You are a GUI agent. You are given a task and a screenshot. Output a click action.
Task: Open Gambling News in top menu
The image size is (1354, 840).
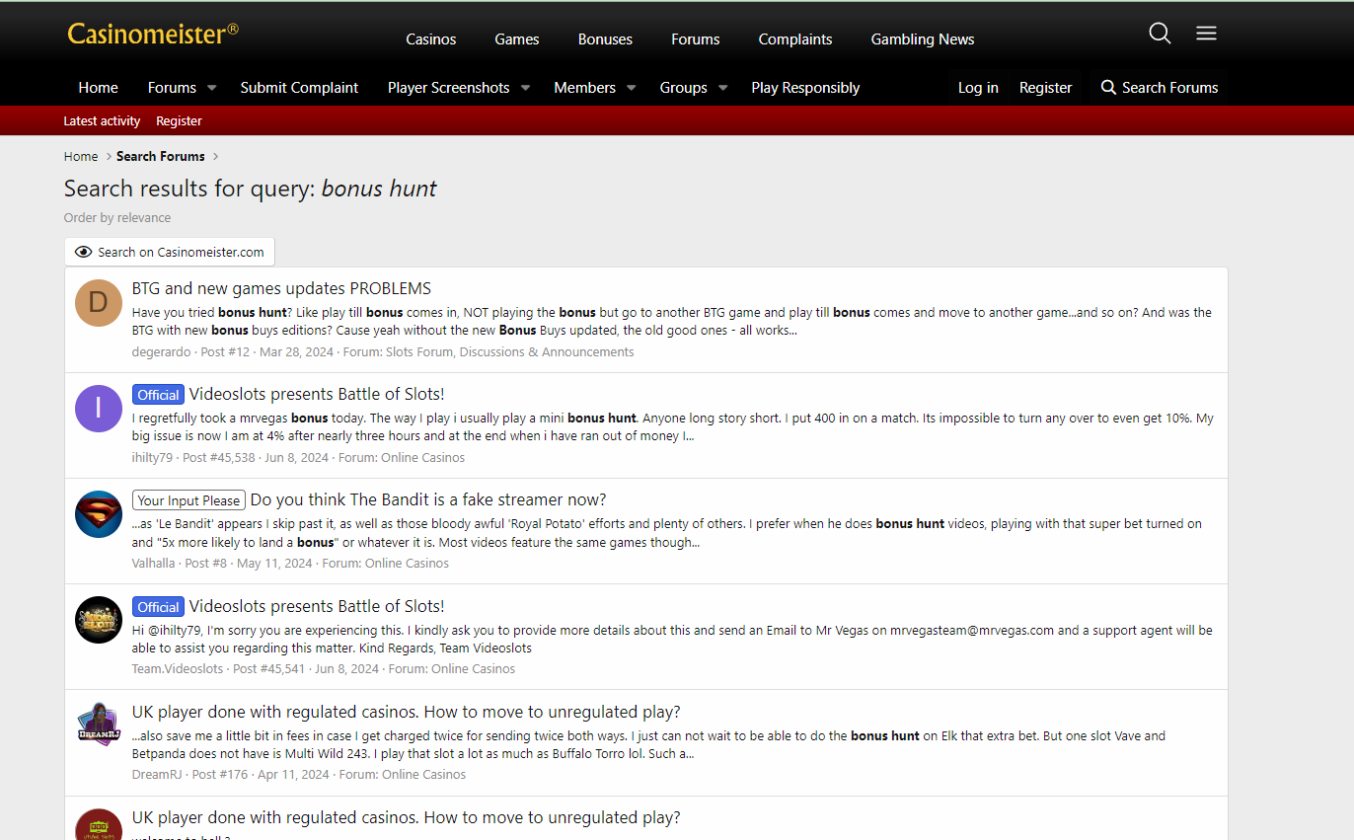pos(923,39)
